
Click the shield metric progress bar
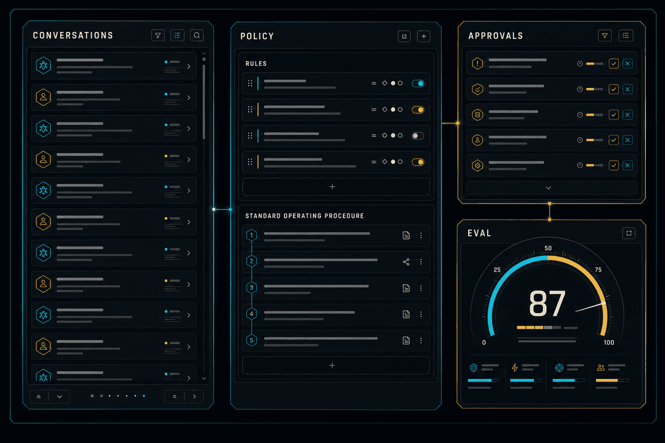[483, 381]
